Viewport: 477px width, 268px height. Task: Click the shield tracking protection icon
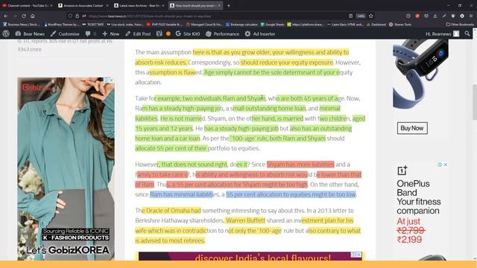70,16
